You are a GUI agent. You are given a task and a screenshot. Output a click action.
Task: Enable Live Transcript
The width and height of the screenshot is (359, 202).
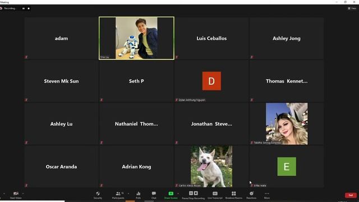[215, 195]
